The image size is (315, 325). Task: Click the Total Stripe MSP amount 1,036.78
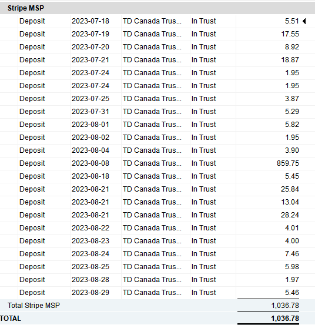pyautogui.click(x=285, y=306)
